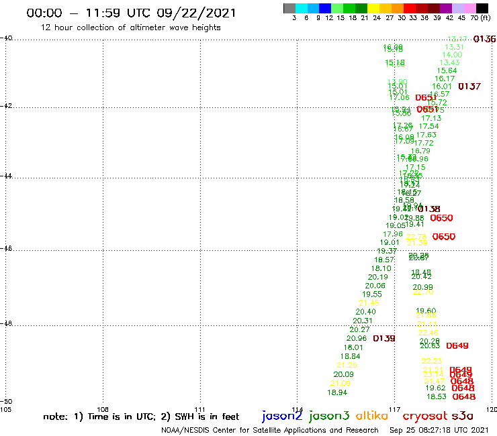Viewport: 497px width, 436px height.
Task: Click wave height value 20.31
Action: point(363,321)
